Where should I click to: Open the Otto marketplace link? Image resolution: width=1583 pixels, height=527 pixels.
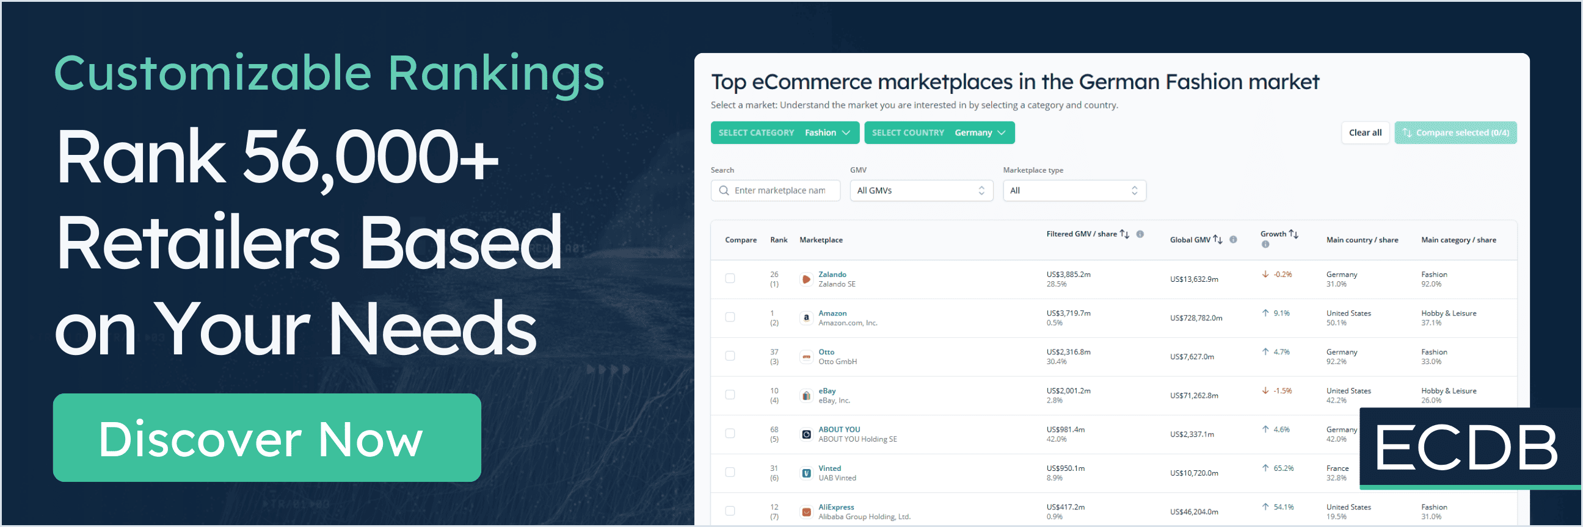click(826, 351)
